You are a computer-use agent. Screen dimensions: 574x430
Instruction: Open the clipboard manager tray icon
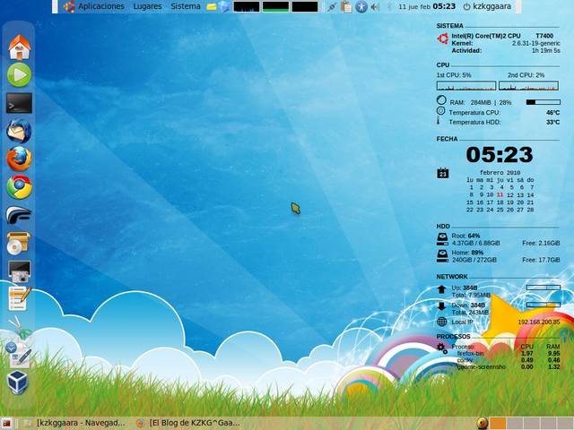click(x=346, y=6)
